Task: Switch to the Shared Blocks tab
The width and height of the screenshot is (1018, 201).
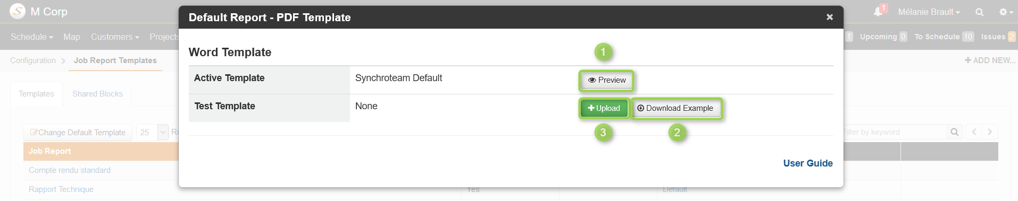Action: point(97,94)
